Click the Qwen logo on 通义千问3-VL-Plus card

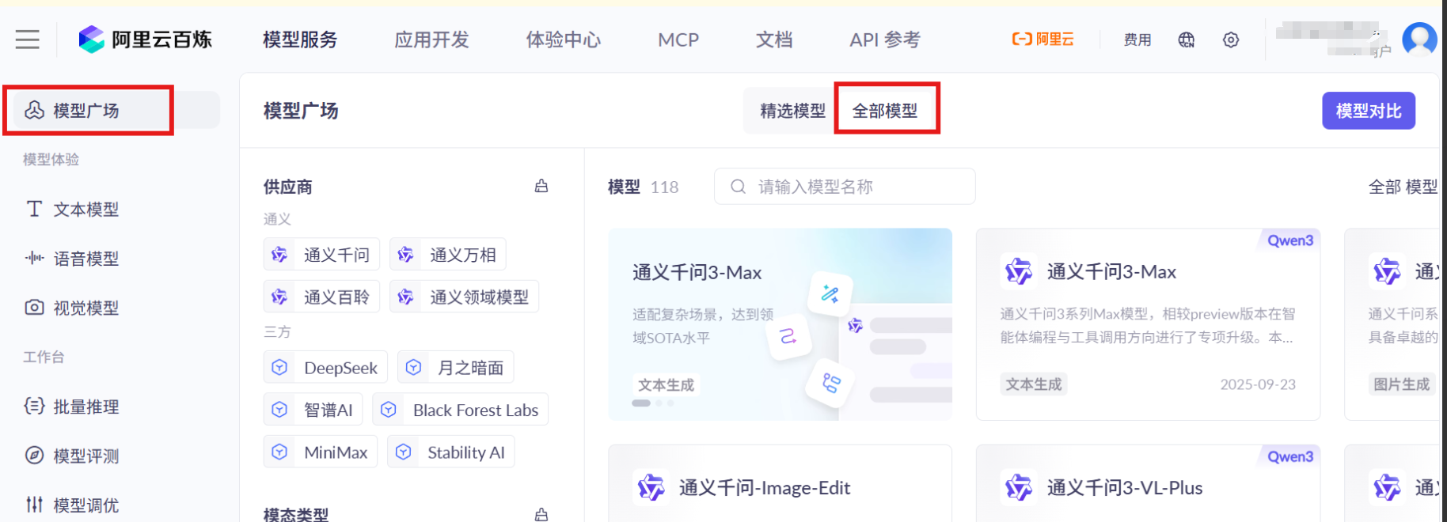[x=1019, y=487]
